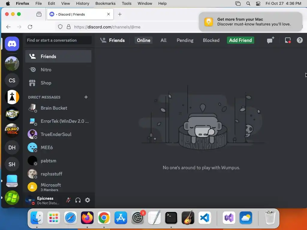Open Brain Bucket direct message
Viewport: 307px width, 230px height.
[x=58, y=108]
